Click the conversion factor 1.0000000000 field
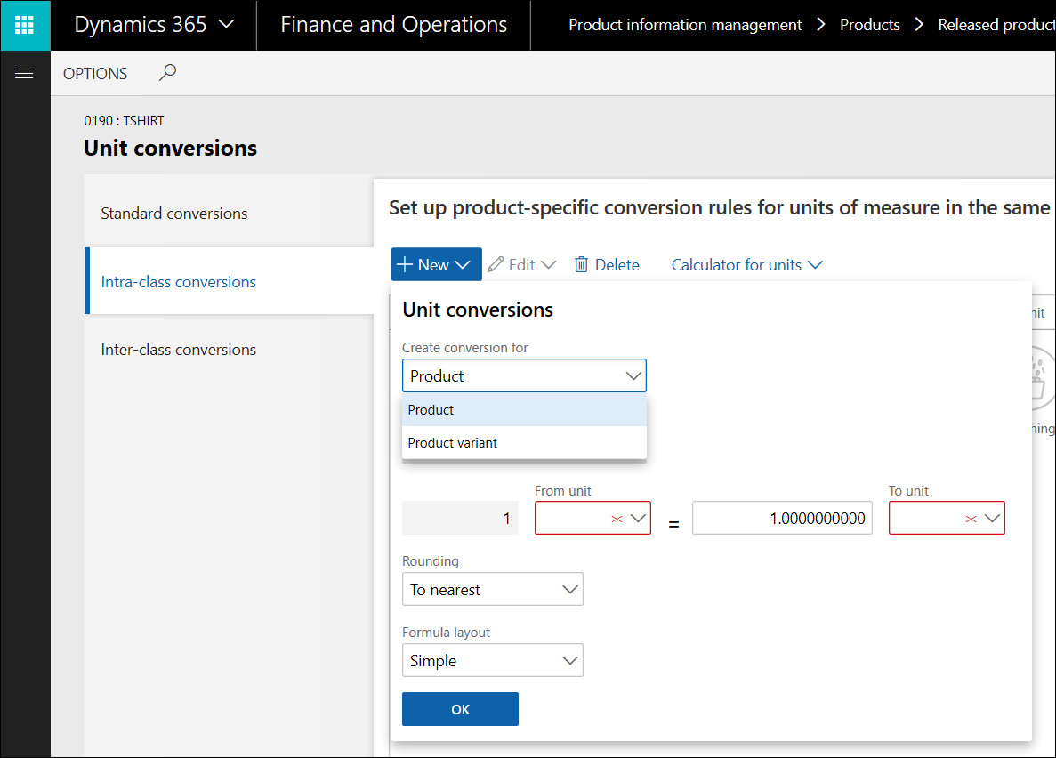The height and width of the screenshot is (758, 1056). pyautogui.click(x=782, y=518)
